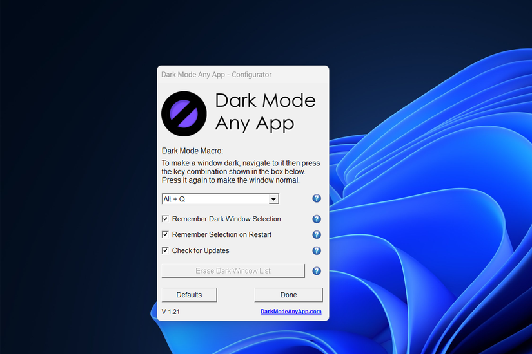Open help for Erase Dark Window List
Image resolution: width=532 pixels, height=354 pixels.
pos(317,271)
